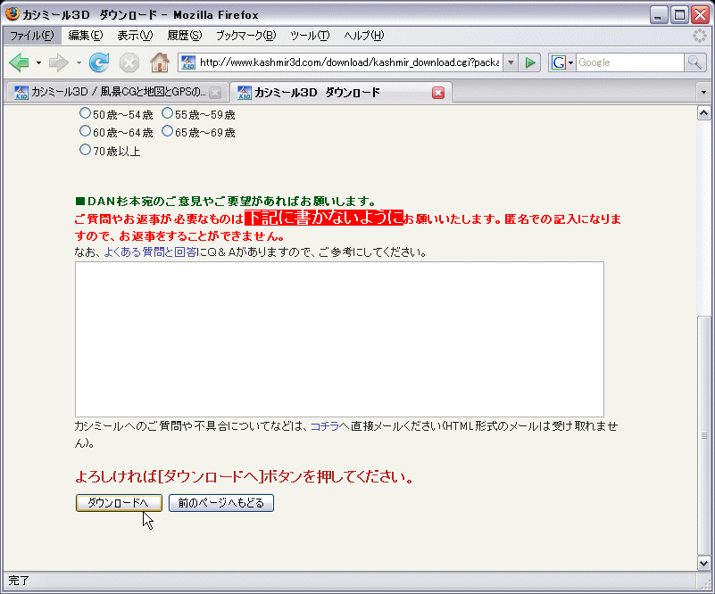Open the Home page icon
Image resolution: width=715 pixels, height=594 pixels.
coord(160,62)
